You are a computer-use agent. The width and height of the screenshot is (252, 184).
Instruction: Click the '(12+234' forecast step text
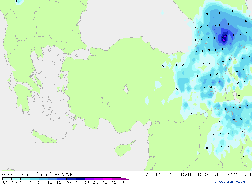coord(240,174)
